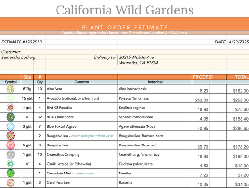Click the Bird Of Paradise symbol icon
249x188 pixels.
11,108
